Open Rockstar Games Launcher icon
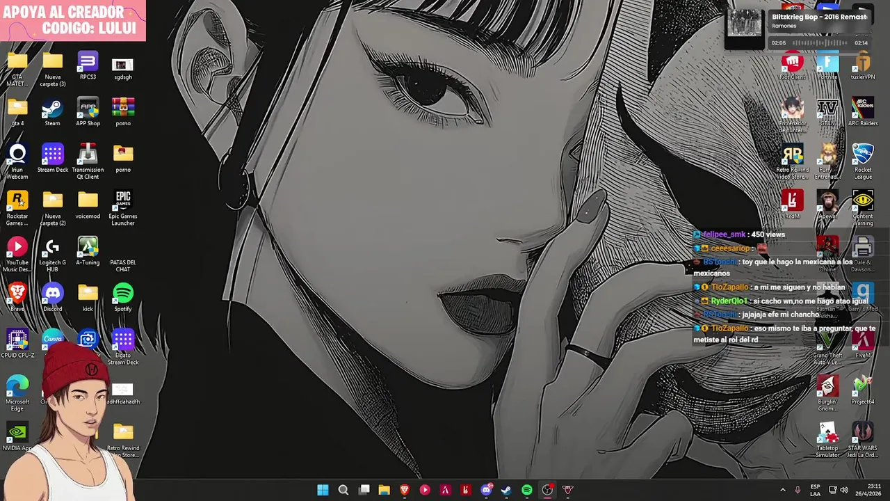Image resolution: width=890 pixels, height=501 pixels. pyautogui.click(x=17, y=209)
